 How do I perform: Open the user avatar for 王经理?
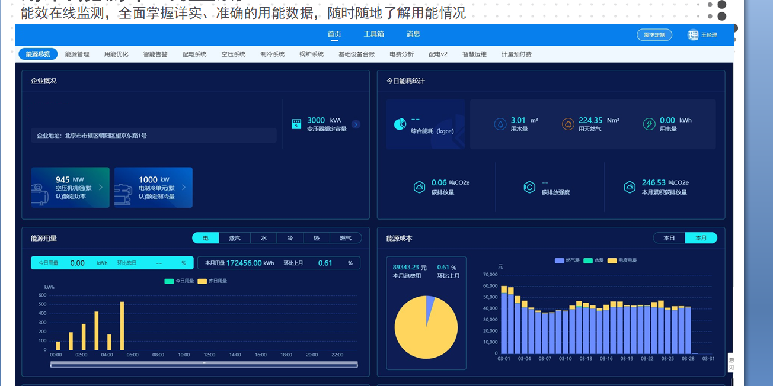(x=693, y=35)
